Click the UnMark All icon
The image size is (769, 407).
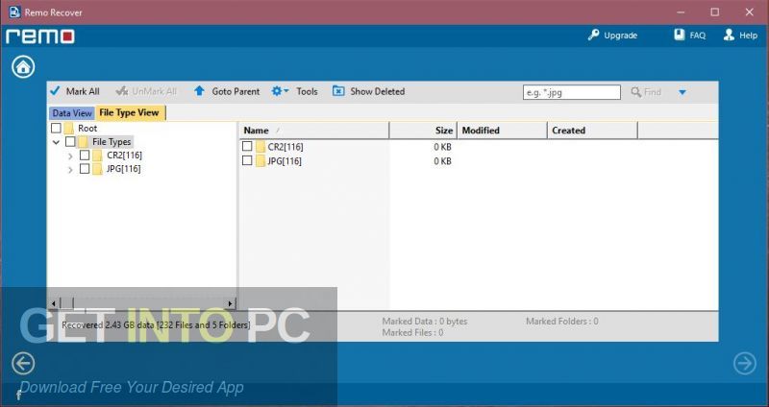pyautogui.click(x=121, y=91)
